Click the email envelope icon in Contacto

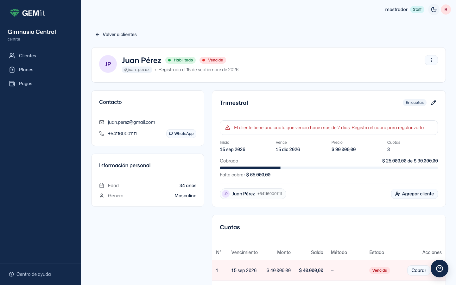(x=102, y=122)
